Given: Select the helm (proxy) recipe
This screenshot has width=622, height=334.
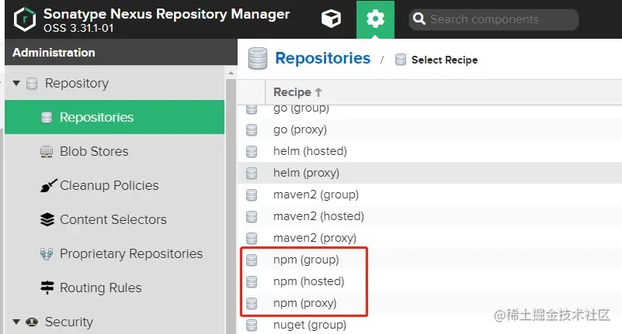Looking at the screenshot, I should pyautogui.click(x=429, y=173).
